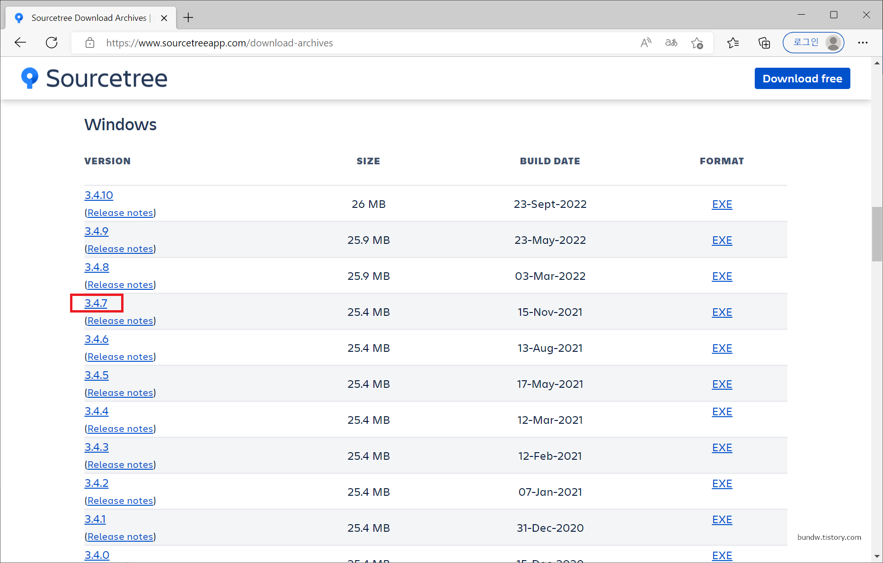Click the 23-Sept-2022 build date
This screenshot has height=563, width=883.
coord(550,204)
